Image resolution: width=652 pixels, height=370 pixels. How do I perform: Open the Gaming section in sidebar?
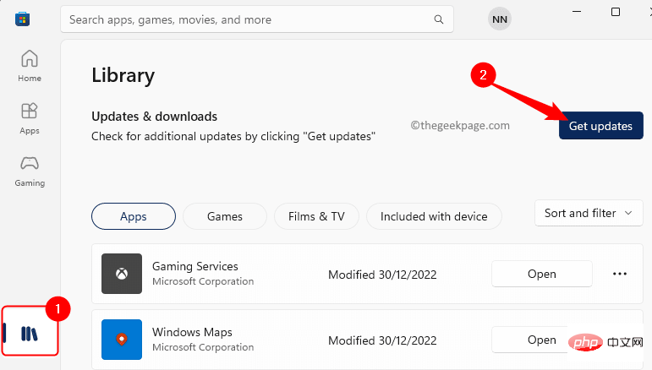click(30, 171)
